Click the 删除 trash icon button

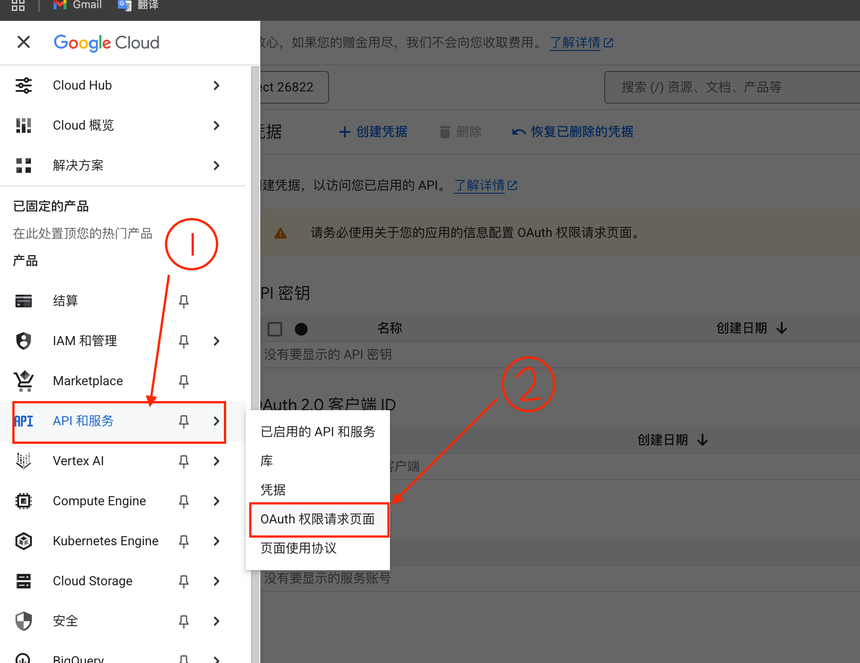460,132
